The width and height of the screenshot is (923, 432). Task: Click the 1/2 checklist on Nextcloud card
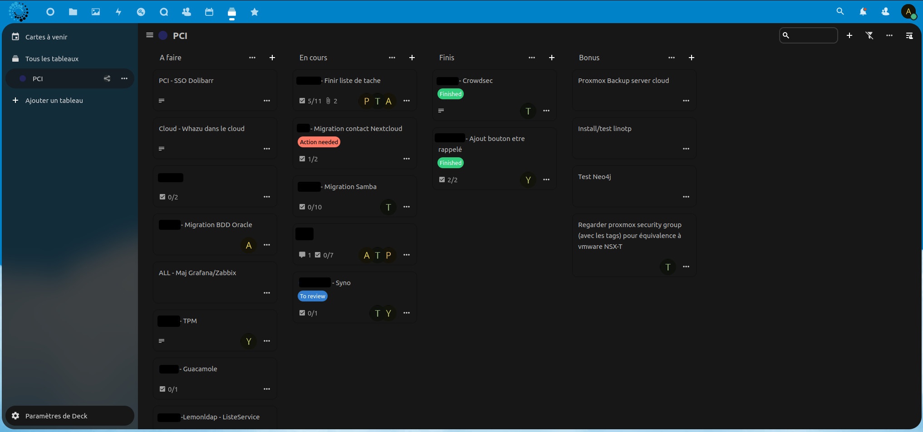[x=309, y=159]
